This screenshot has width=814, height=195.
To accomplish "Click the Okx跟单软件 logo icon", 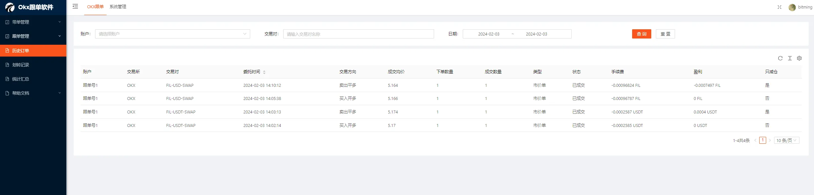I will (10, 7).
